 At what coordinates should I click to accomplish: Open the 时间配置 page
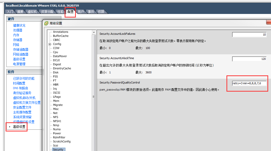19,83
